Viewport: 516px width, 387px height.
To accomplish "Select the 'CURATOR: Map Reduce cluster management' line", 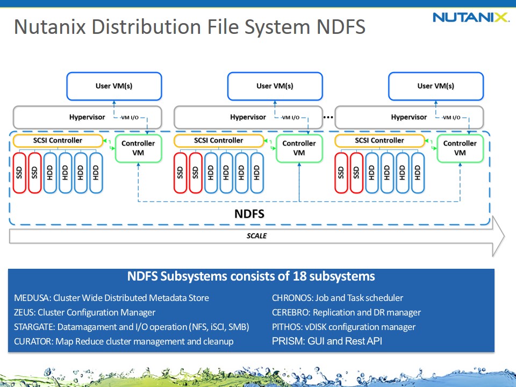I will (x=124, y=341).
